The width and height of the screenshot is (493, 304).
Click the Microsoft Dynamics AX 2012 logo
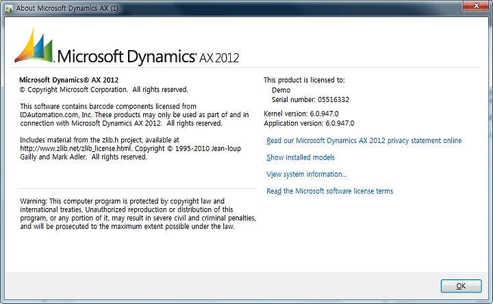click(x=127, y=46)
